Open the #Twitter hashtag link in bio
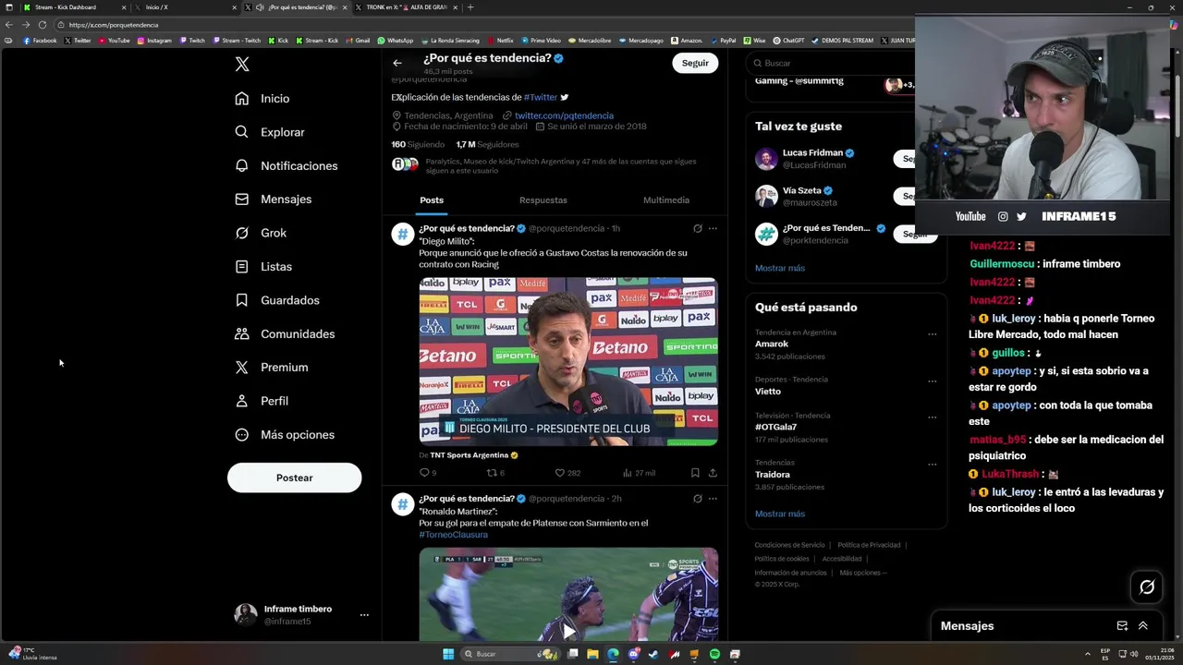 click(x=541, y=97)
